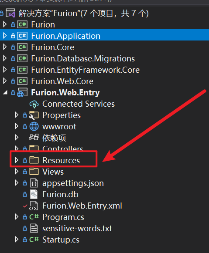This screenshot has width=209, height=253.
Task: Expand the Views folder arrow
Action: click(16, 172)
